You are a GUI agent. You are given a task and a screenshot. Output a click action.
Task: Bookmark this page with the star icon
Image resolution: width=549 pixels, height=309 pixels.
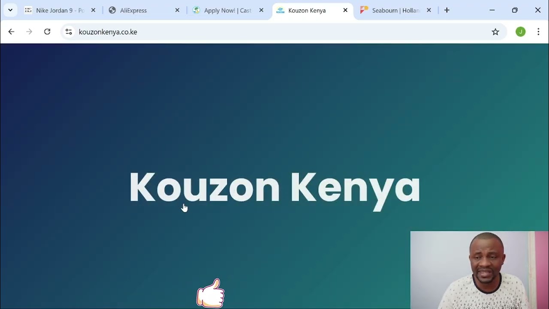(x=495, y=32)
